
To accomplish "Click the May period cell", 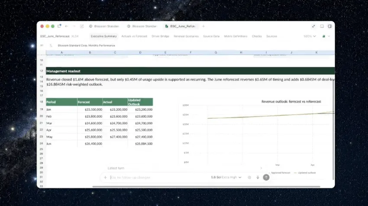I will pyautogui.click(x=61, y=137).
